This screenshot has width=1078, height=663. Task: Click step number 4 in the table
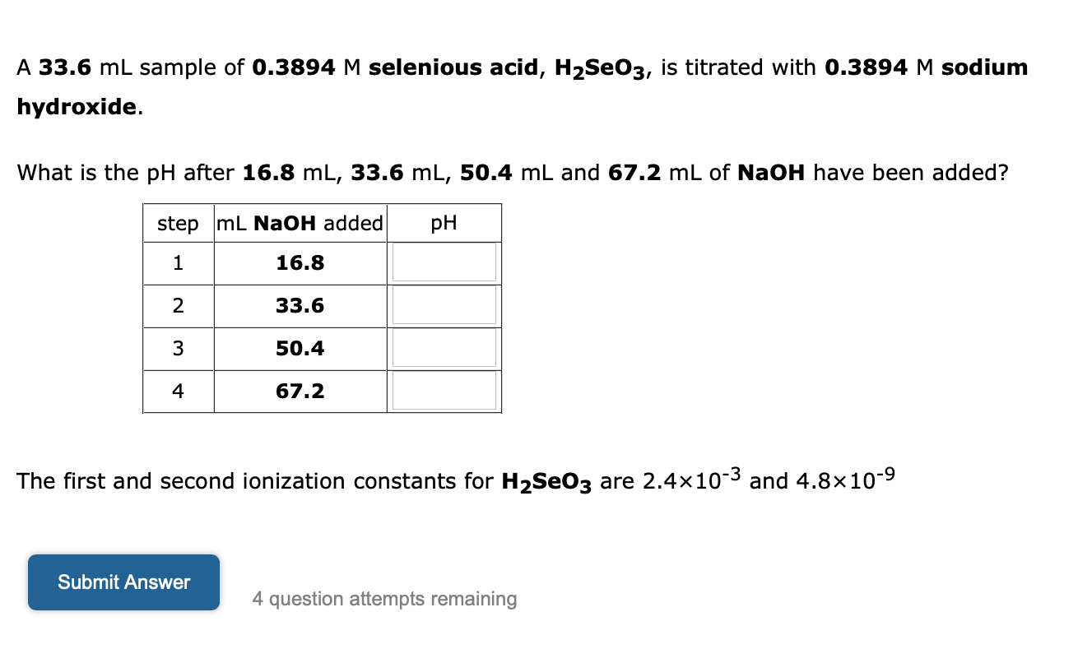tap(178, 391)
